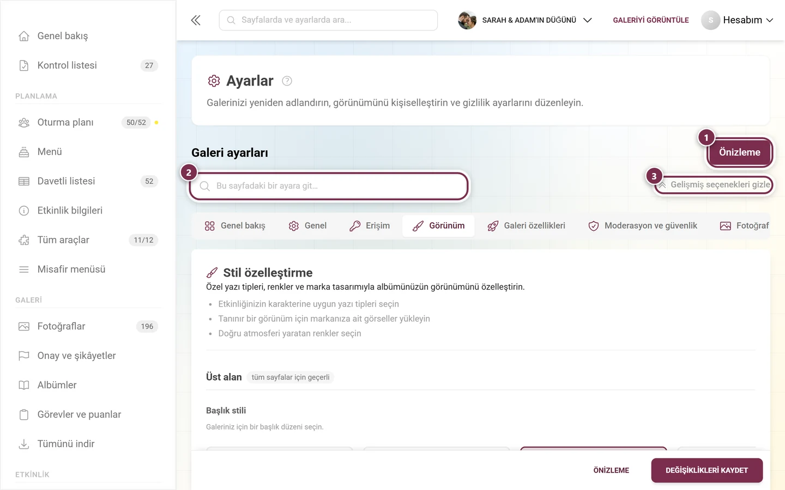Click the 11/12 badge on Tüm araçlar
785x490 pixels.
[143, 240]
